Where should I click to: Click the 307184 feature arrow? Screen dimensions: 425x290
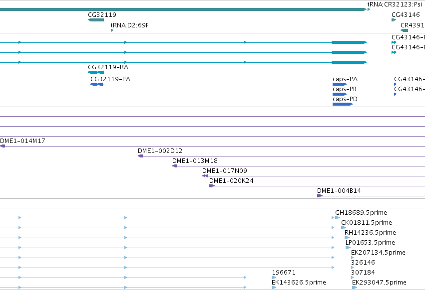coord(353,278)
